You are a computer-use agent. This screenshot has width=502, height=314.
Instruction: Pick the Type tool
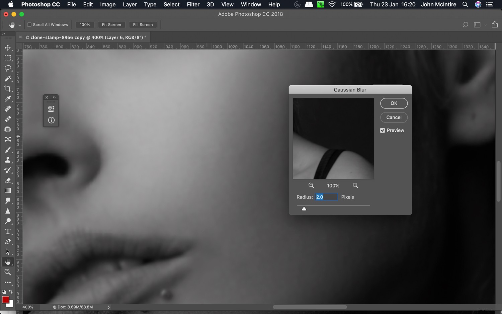[8, 231]
